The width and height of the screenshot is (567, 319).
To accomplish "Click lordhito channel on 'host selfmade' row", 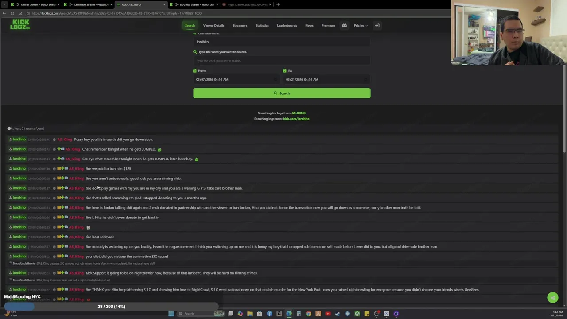I will (x=17, y=237).
